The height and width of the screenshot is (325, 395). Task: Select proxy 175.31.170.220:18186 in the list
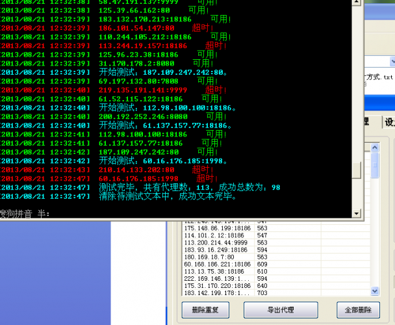point(216,286)
